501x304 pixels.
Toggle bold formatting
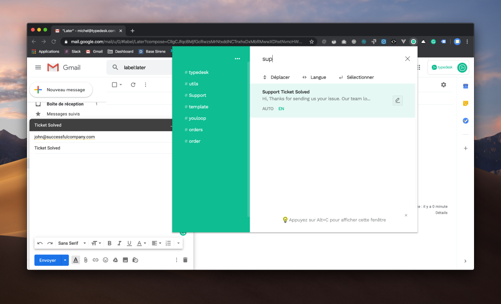(109, 243)
